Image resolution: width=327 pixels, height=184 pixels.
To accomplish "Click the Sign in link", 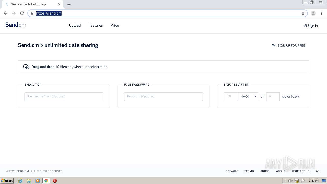I will [310, 26].
